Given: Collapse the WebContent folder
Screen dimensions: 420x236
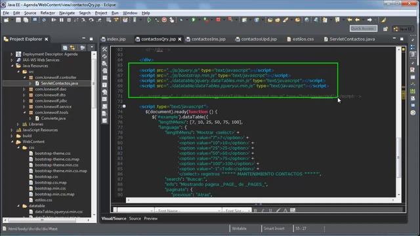Looking at the screenshot, I should click(x=12, y=142).
